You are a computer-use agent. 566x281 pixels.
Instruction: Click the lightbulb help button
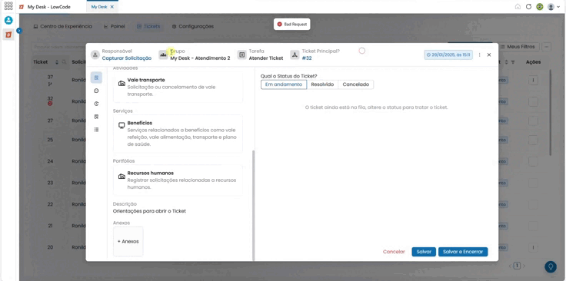(551, 266)
